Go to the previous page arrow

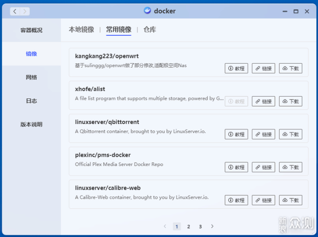(x=165, y=226)
